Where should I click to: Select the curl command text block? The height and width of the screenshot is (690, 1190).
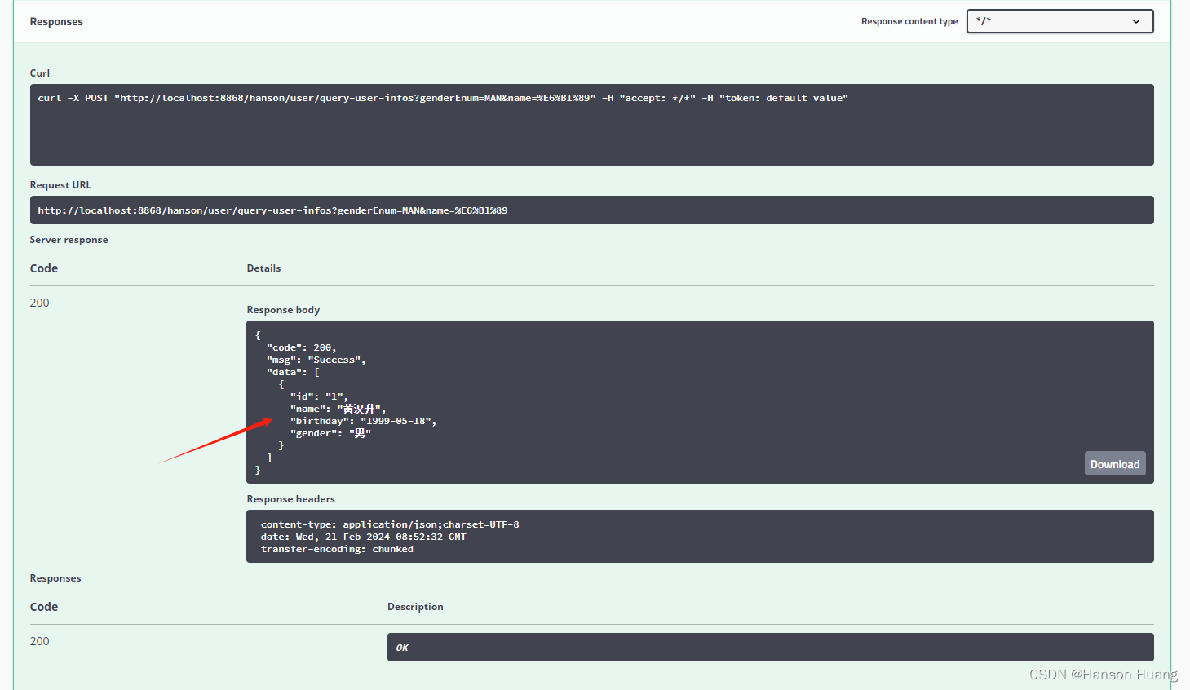click(591, 125)
